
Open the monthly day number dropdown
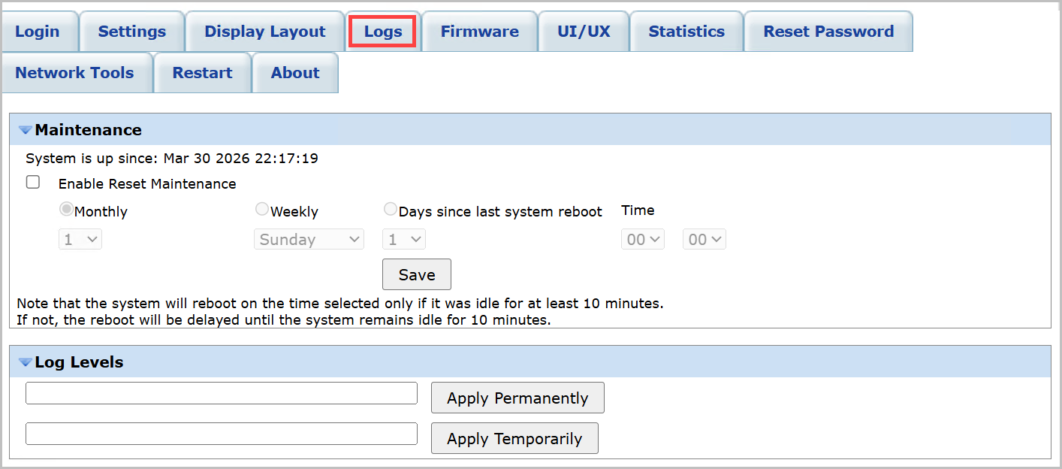(x=80, y=240)
